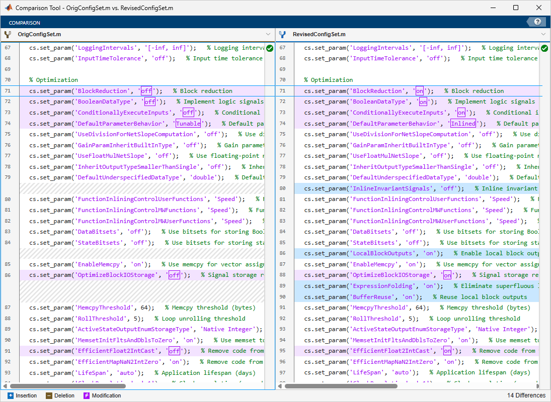Click the brown Deletion legend icon
Screen dimensions: 551x402
(x=49, y=395)
